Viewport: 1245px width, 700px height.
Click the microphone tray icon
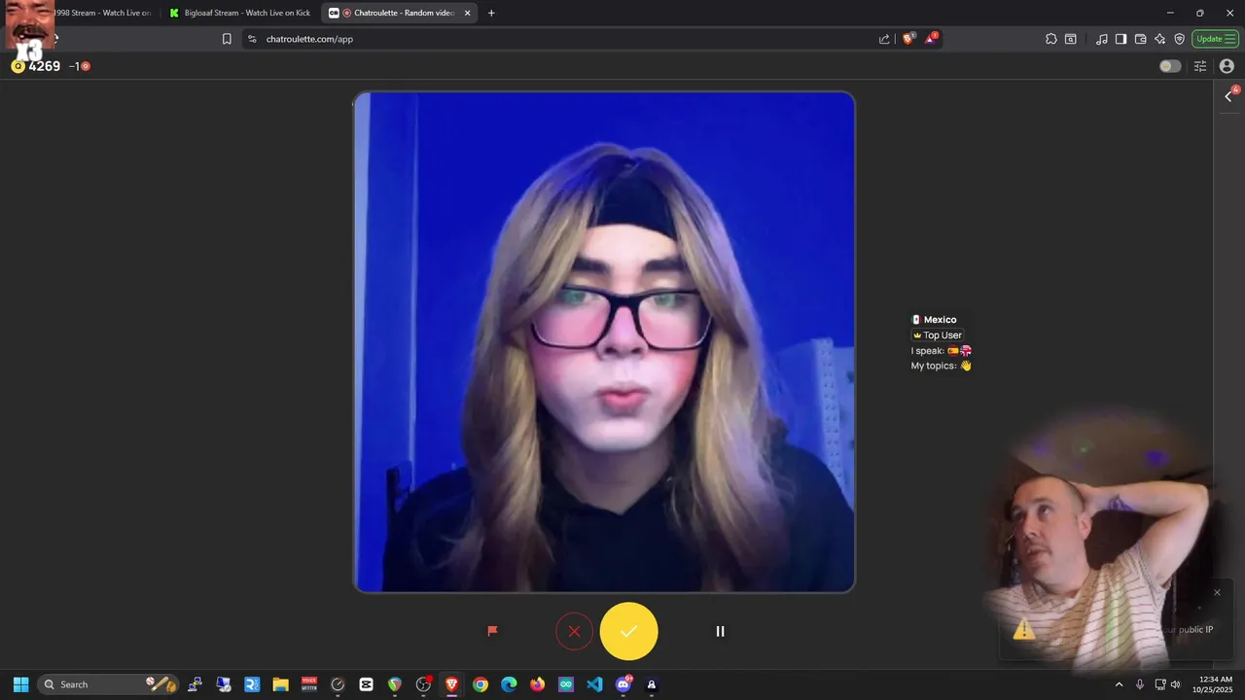point(1140,684)
